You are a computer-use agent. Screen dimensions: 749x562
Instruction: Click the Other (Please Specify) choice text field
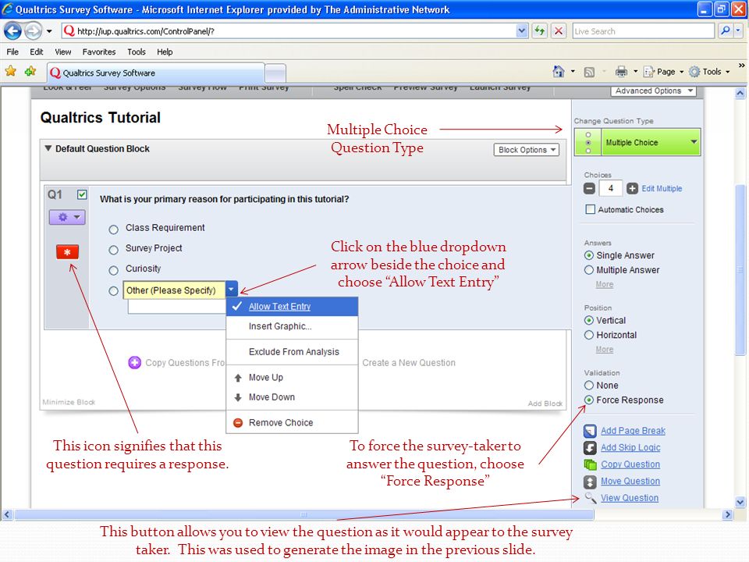pos(174,290)
